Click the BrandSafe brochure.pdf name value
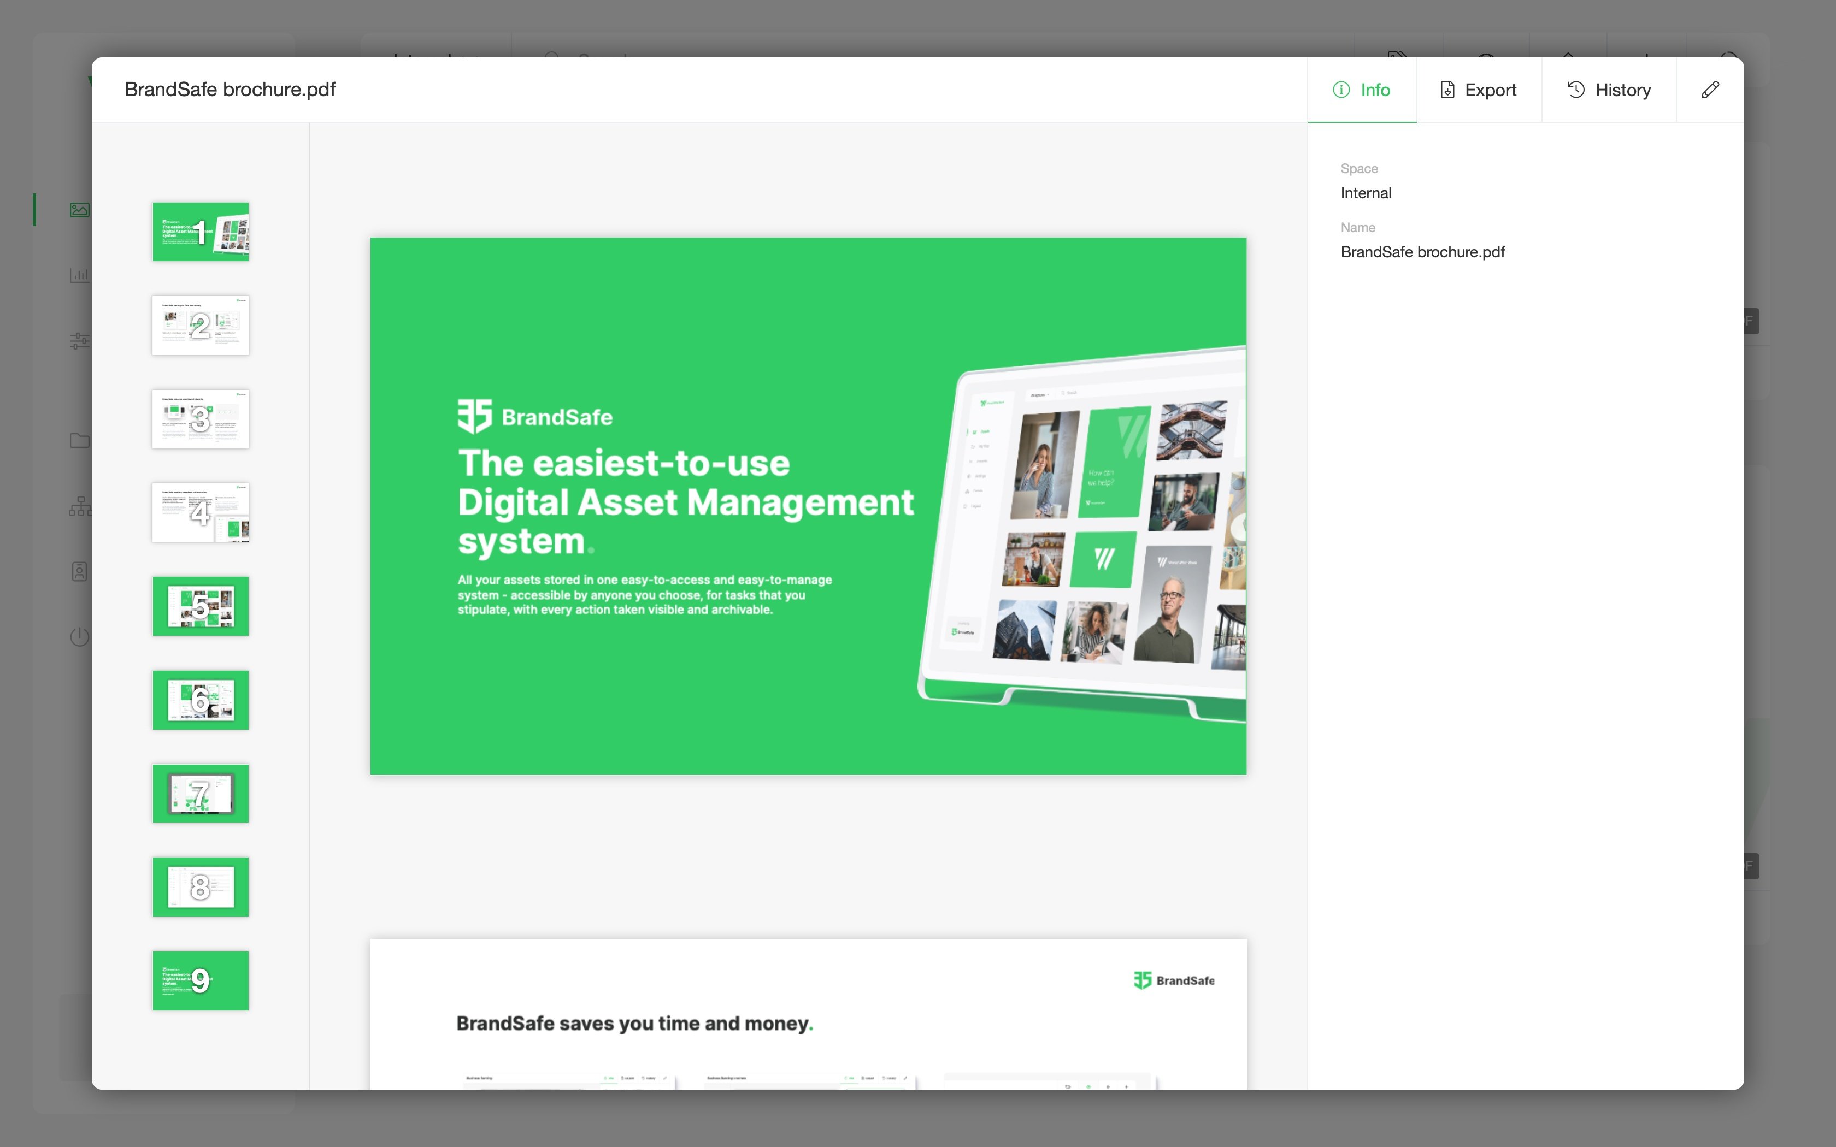The width and height of the screenshot is (1836, 1147). click(x=1422, y=252)
